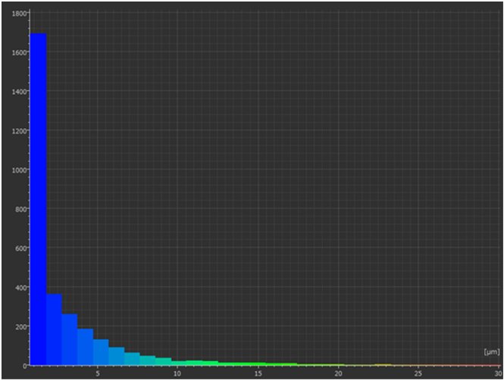Select the fourth bar just below 200
504x380 pixels.
85,347
